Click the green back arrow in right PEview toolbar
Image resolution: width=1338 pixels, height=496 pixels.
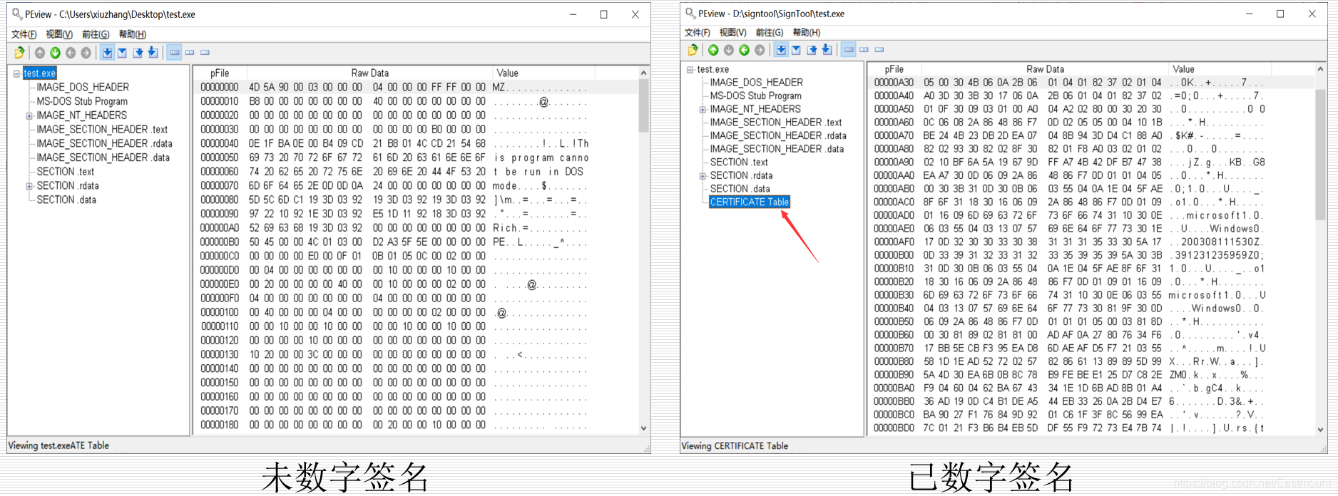click(744, 50)
